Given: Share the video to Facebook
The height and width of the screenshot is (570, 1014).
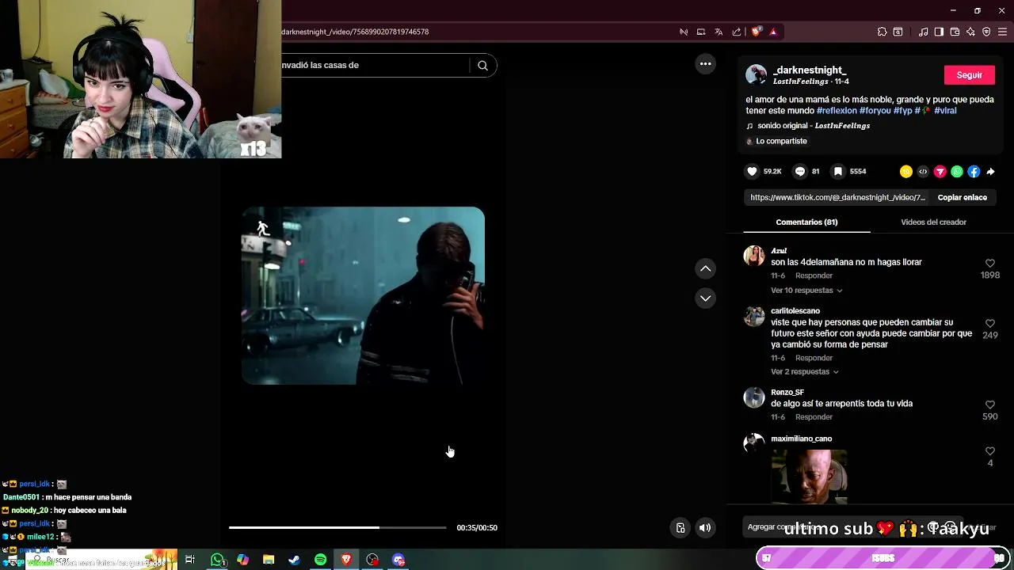Looking at the screenshot, I should pyautogui.click(x=974, y=172).
